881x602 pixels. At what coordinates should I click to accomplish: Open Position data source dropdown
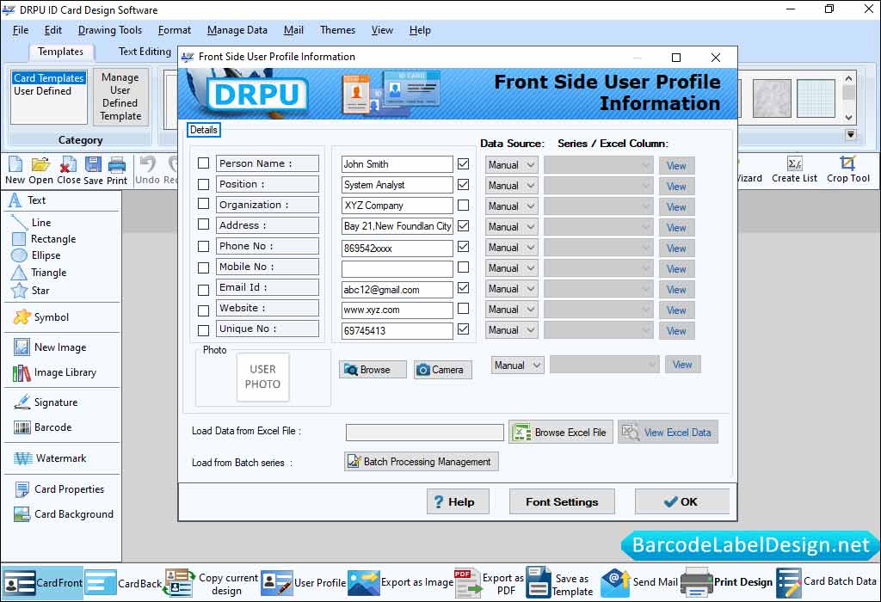tap(511, 186)
